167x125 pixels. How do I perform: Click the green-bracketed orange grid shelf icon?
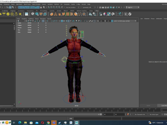click(67, 14)
